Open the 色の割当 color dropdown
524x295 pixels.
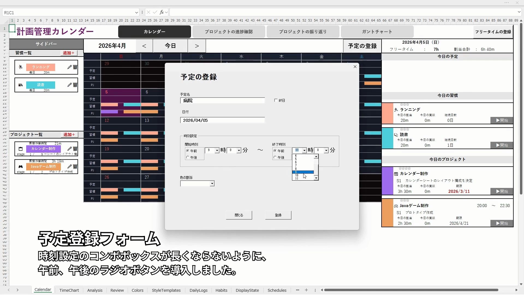pos(212,184)
